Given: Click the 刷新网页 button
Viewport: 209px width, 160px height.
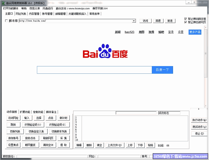Looking at the screenshot, I should coord(48,138).
